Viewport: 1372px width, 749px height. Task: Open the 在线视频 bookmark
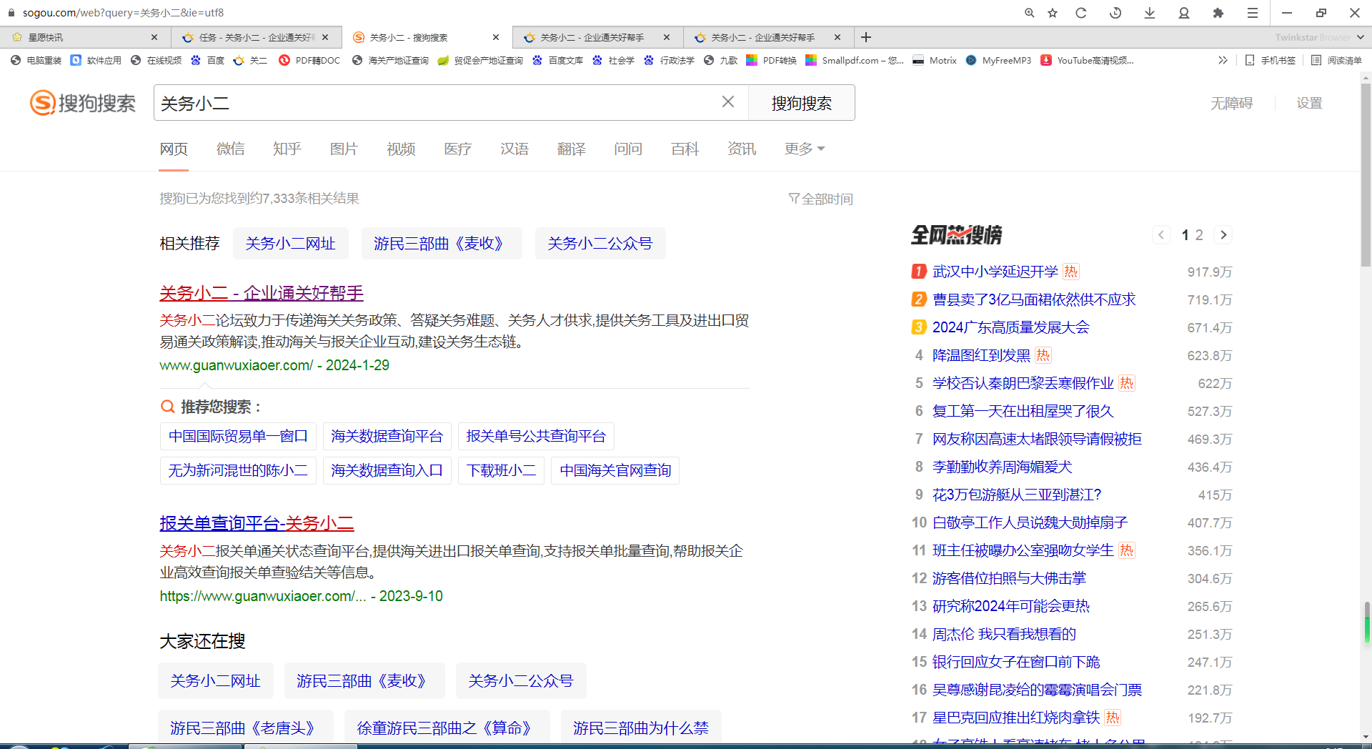156,61
